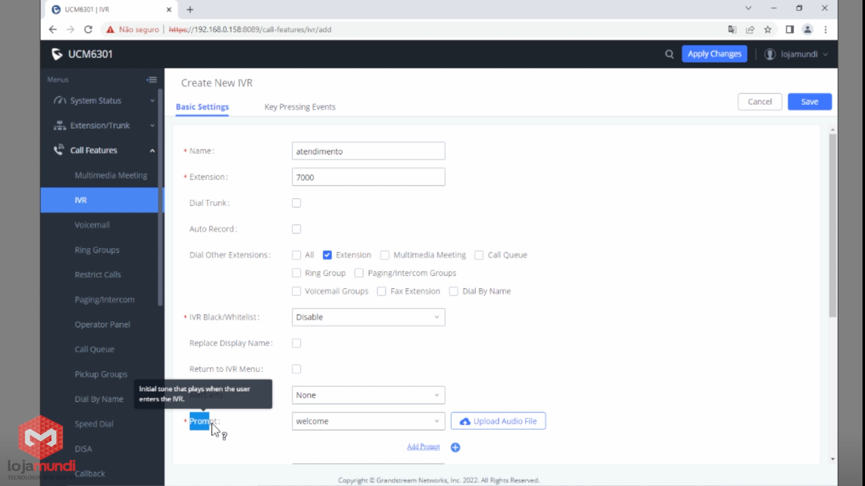Open the browser translate icon in address bar
Image resolution: width=865 pixels, height=486 pixels.
[x=732, y=30]
